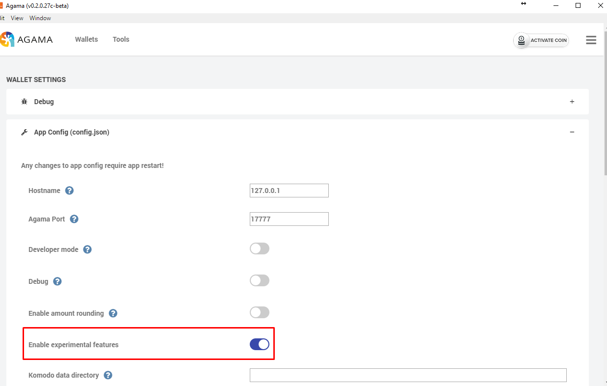Show help icon next to Debug setting
This screenshot has width=607, height=386.
click(57, 281)
